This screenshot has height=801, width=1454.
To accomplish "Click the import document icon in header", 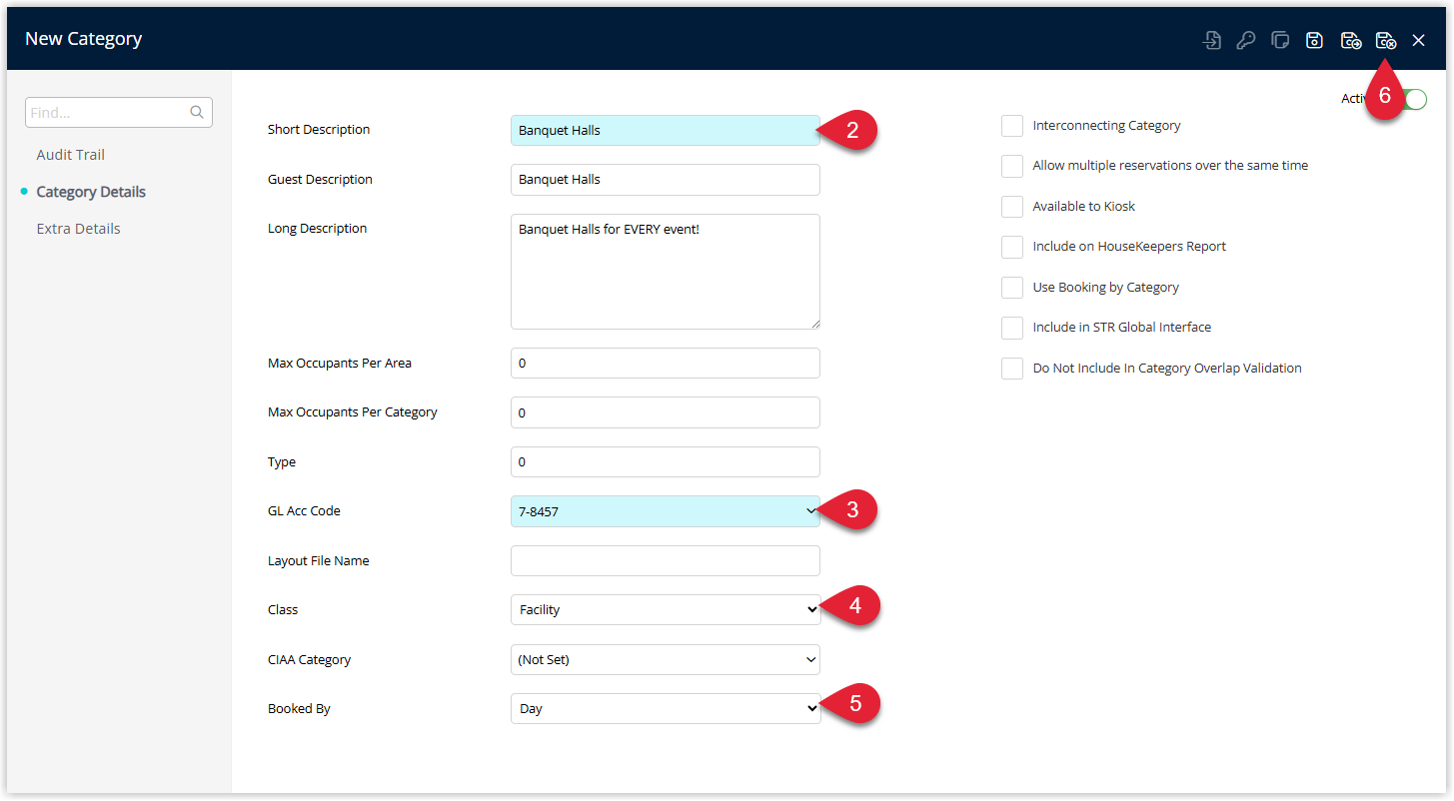I will click(x=1212, y=40).
